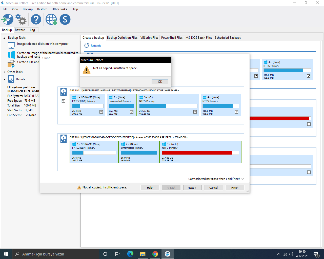Switch to the Log tab
Image resolution: width=324 pixels, height=259 pixels.
coord(32,30)
